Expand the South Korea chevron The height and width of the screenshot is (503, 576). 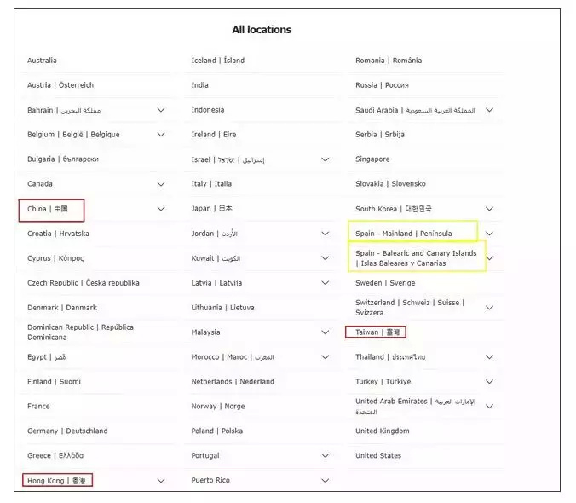[489, 209]
